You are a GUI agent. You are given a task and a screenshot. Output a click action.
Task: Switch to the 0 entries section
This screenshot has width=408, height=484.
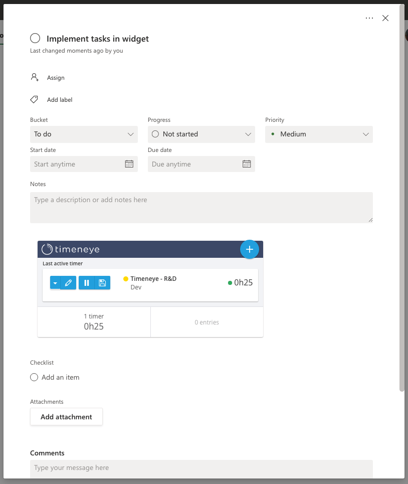[207, 321]
